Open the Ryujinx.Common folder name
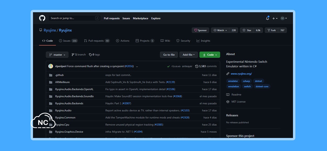Image resolution: width=327 pixels, height=151 pixels. tap(65, 118)
